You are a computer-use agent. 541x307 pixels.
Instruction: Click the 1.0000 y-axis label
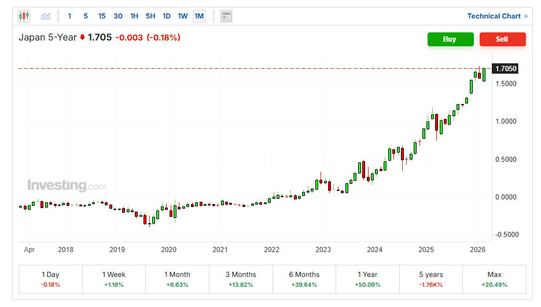(x=506, y=121)
